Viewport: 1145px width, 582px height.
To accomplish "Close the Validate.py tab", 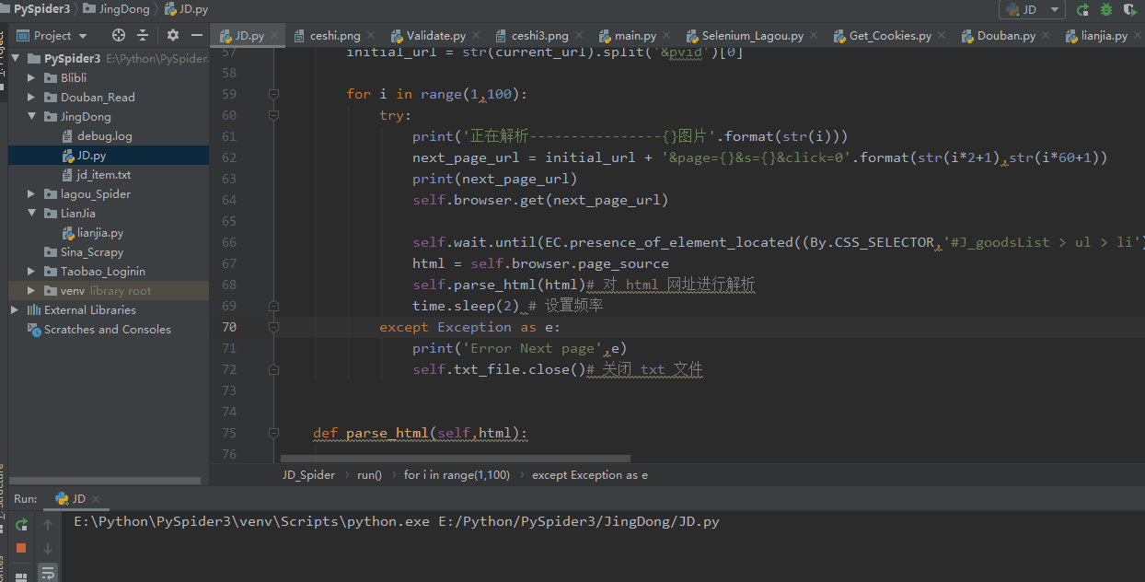I will click(x=476, y=36).
